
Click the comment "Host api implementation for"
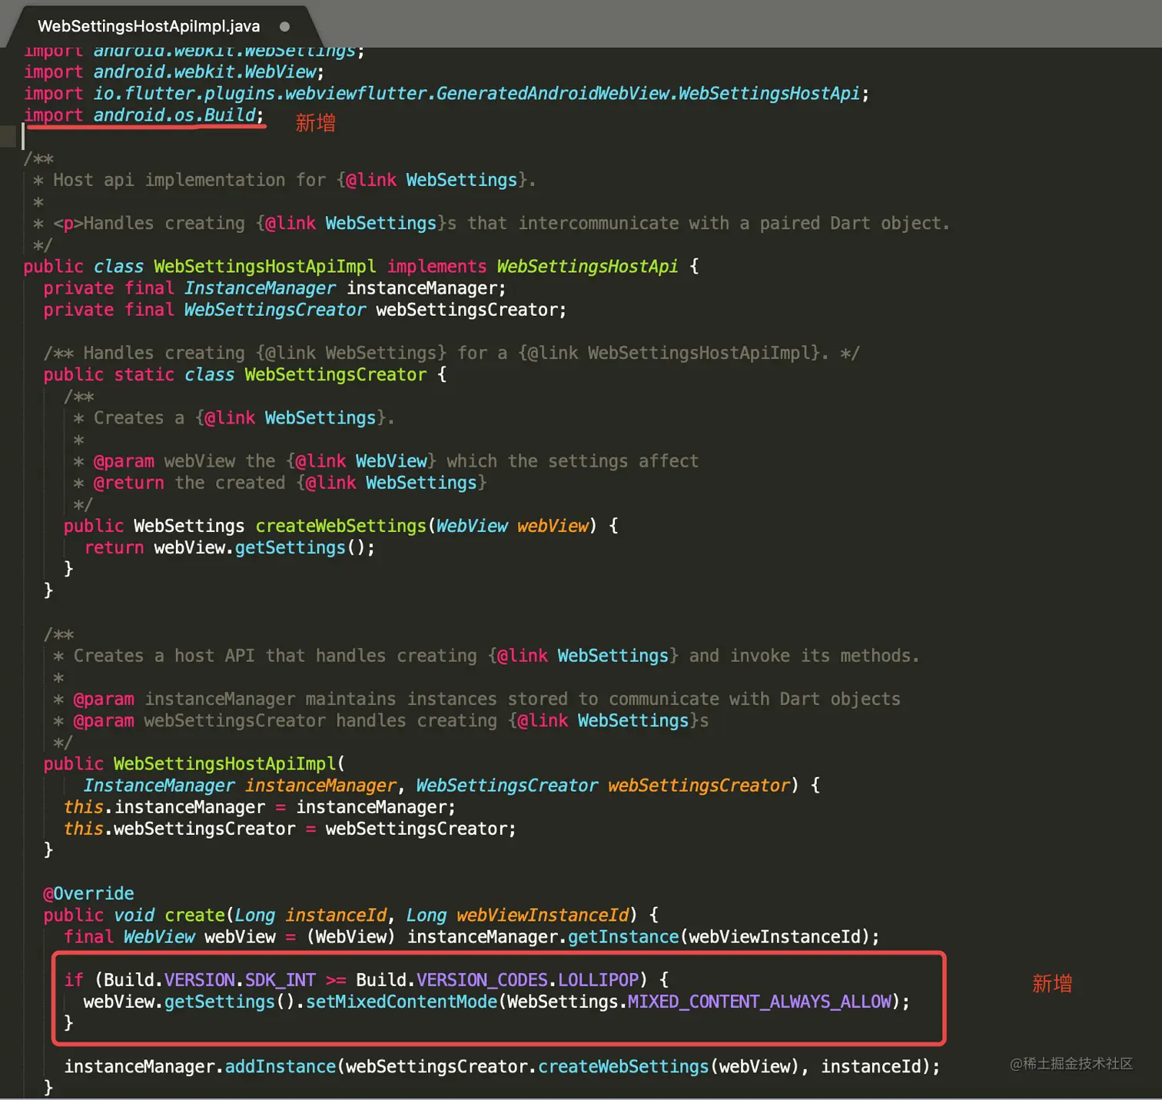pyautogui.click(x=284, y=180)
